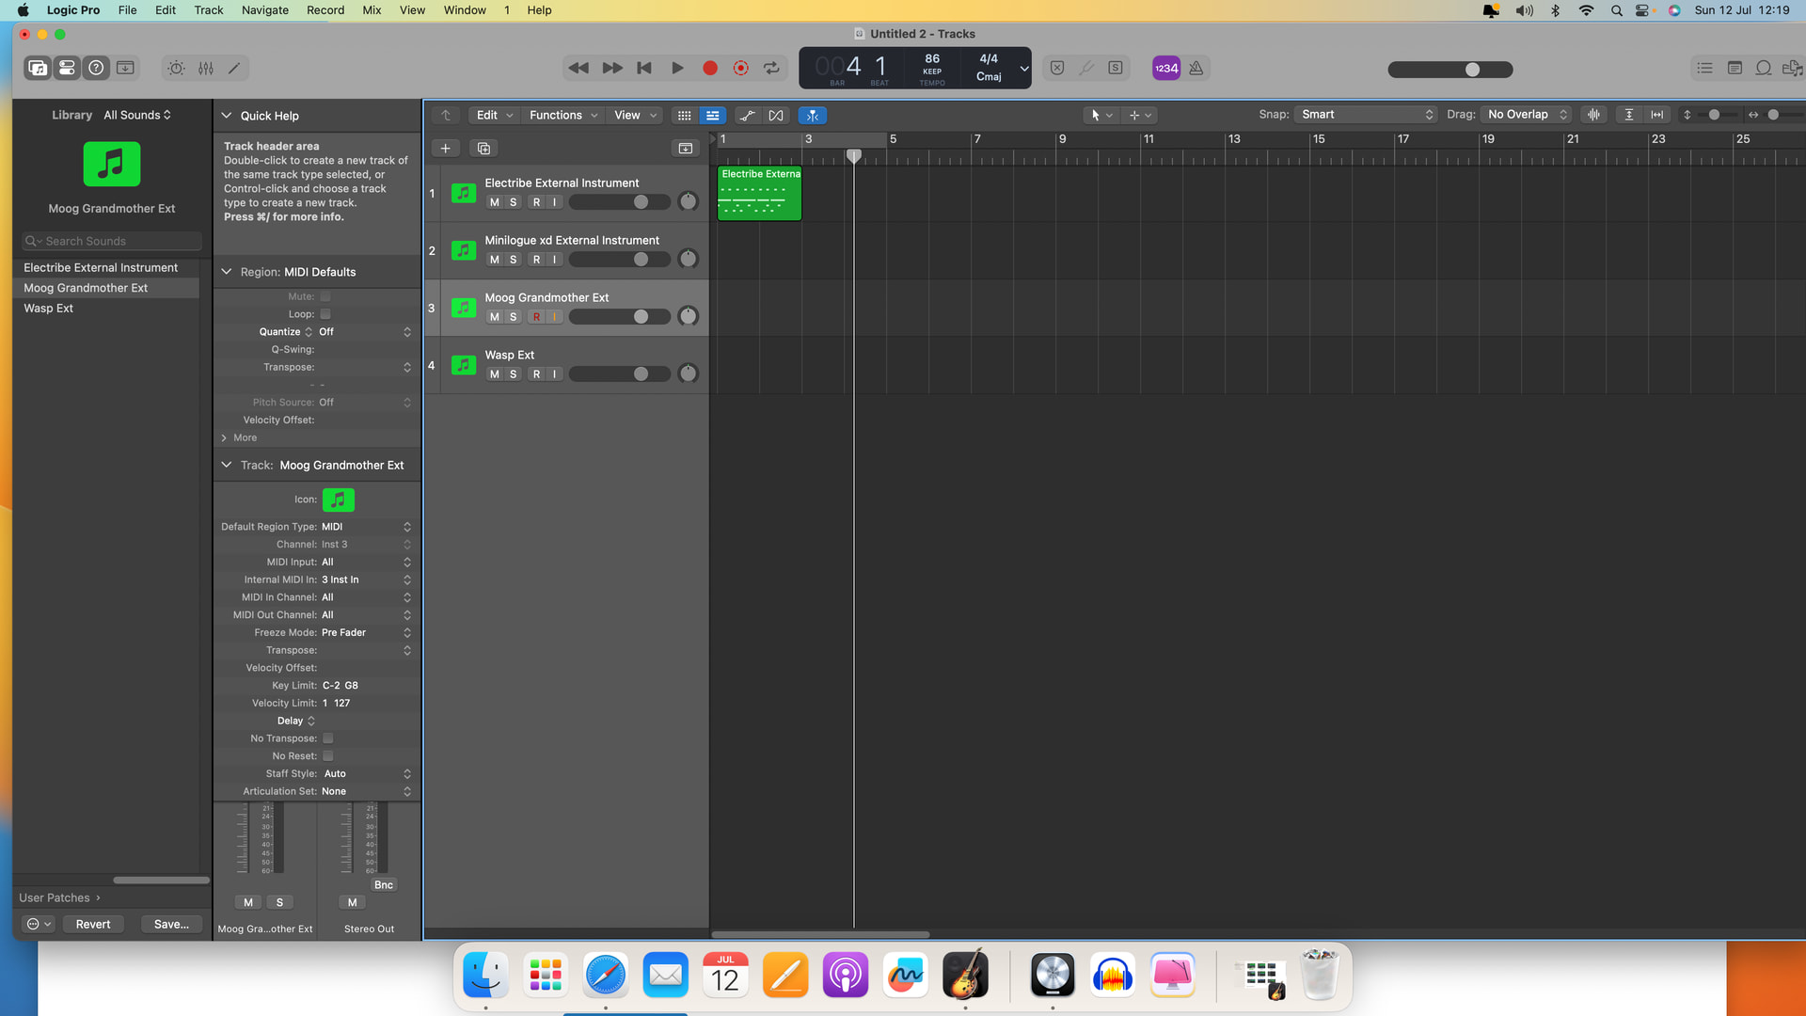Screen dimensions: 1806x1016
Task: Toggle Show Automation button
Action: [x=748, y=116]
